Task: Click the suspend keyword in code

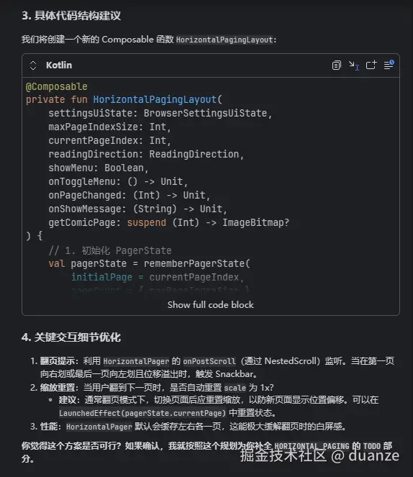Action: [147, 222]
